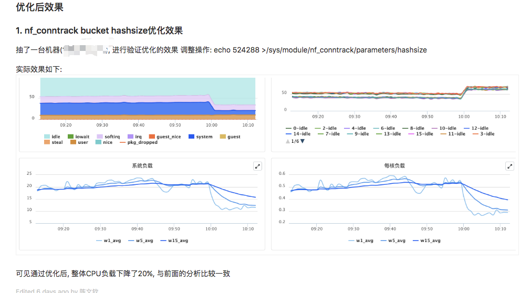Viewport: 531px width, 293px height.
Task: Toggle 0-idle series in legend
Action: pos(297,128)
